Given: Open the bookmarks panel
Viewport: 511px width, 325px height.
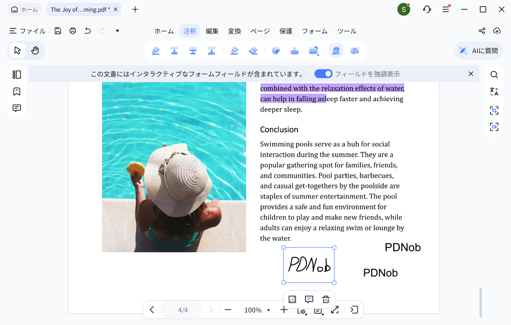Looking at the screenshot, I should [17, 91].
